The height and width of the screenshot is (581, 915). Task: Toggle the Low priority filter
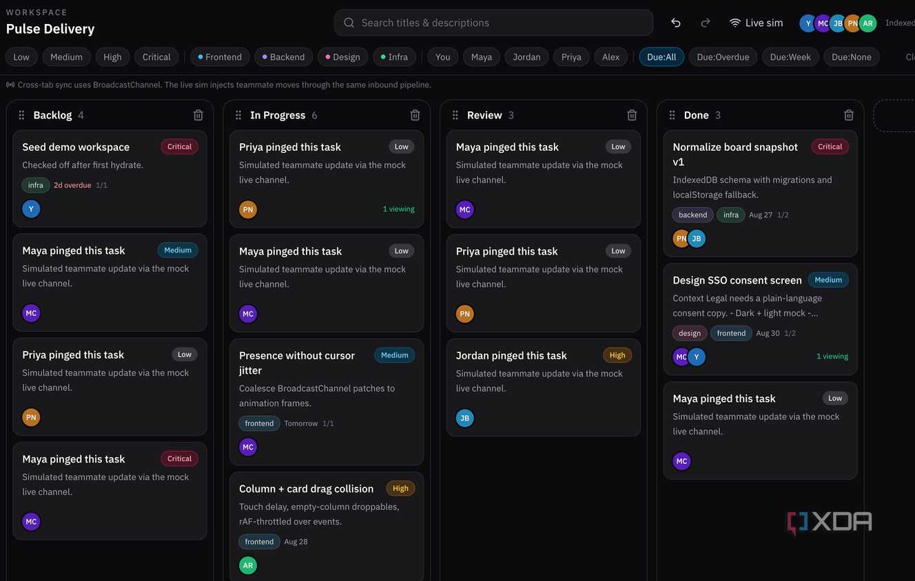coord(21,56)
